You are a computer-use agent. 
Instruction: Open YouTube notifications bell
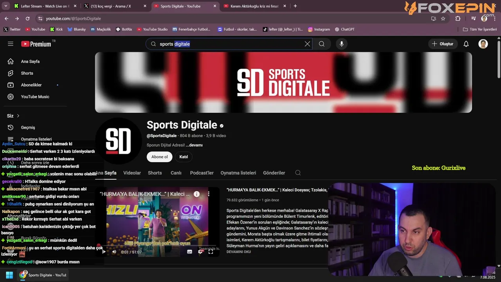(466, 44)
